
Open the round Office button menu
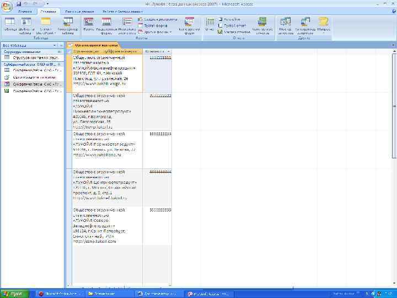coord(7,7)
